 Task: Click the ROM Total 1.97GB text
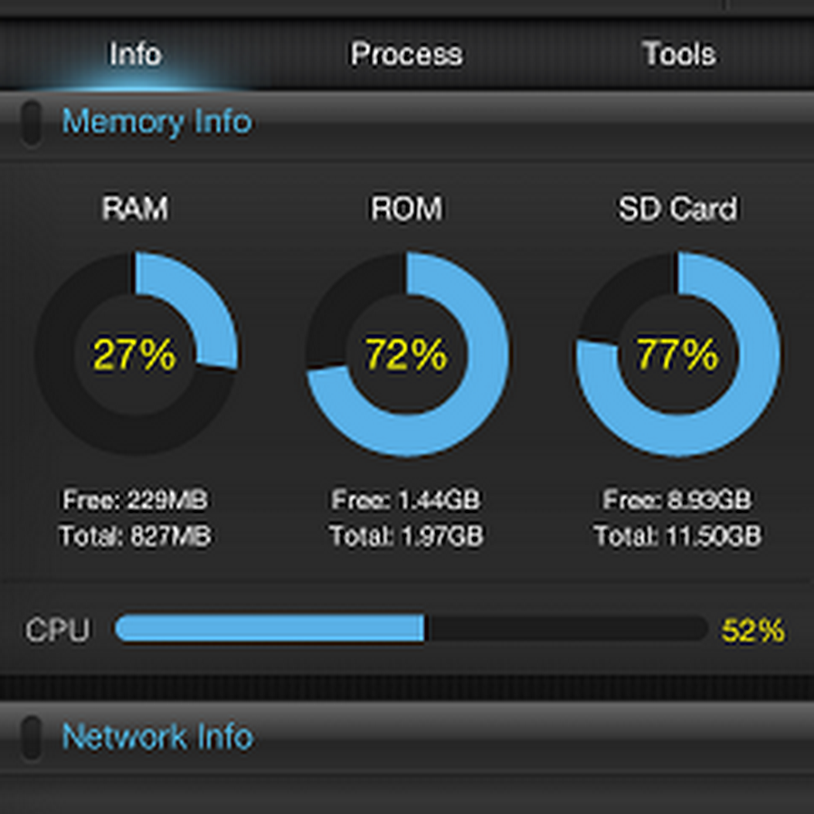406,536
